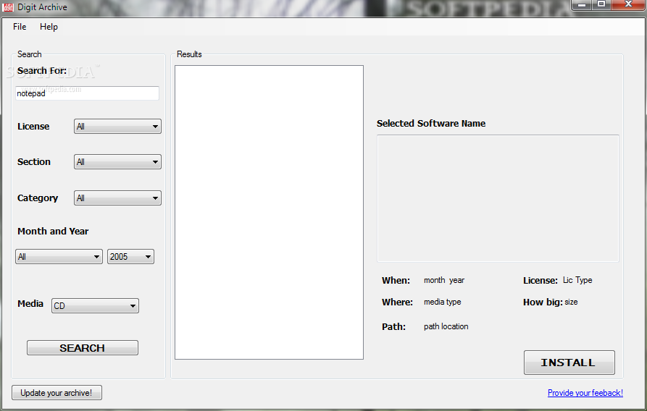Click the 'Lic Type' value text
The height and width of the screenshot is (411, 647).
577,280
